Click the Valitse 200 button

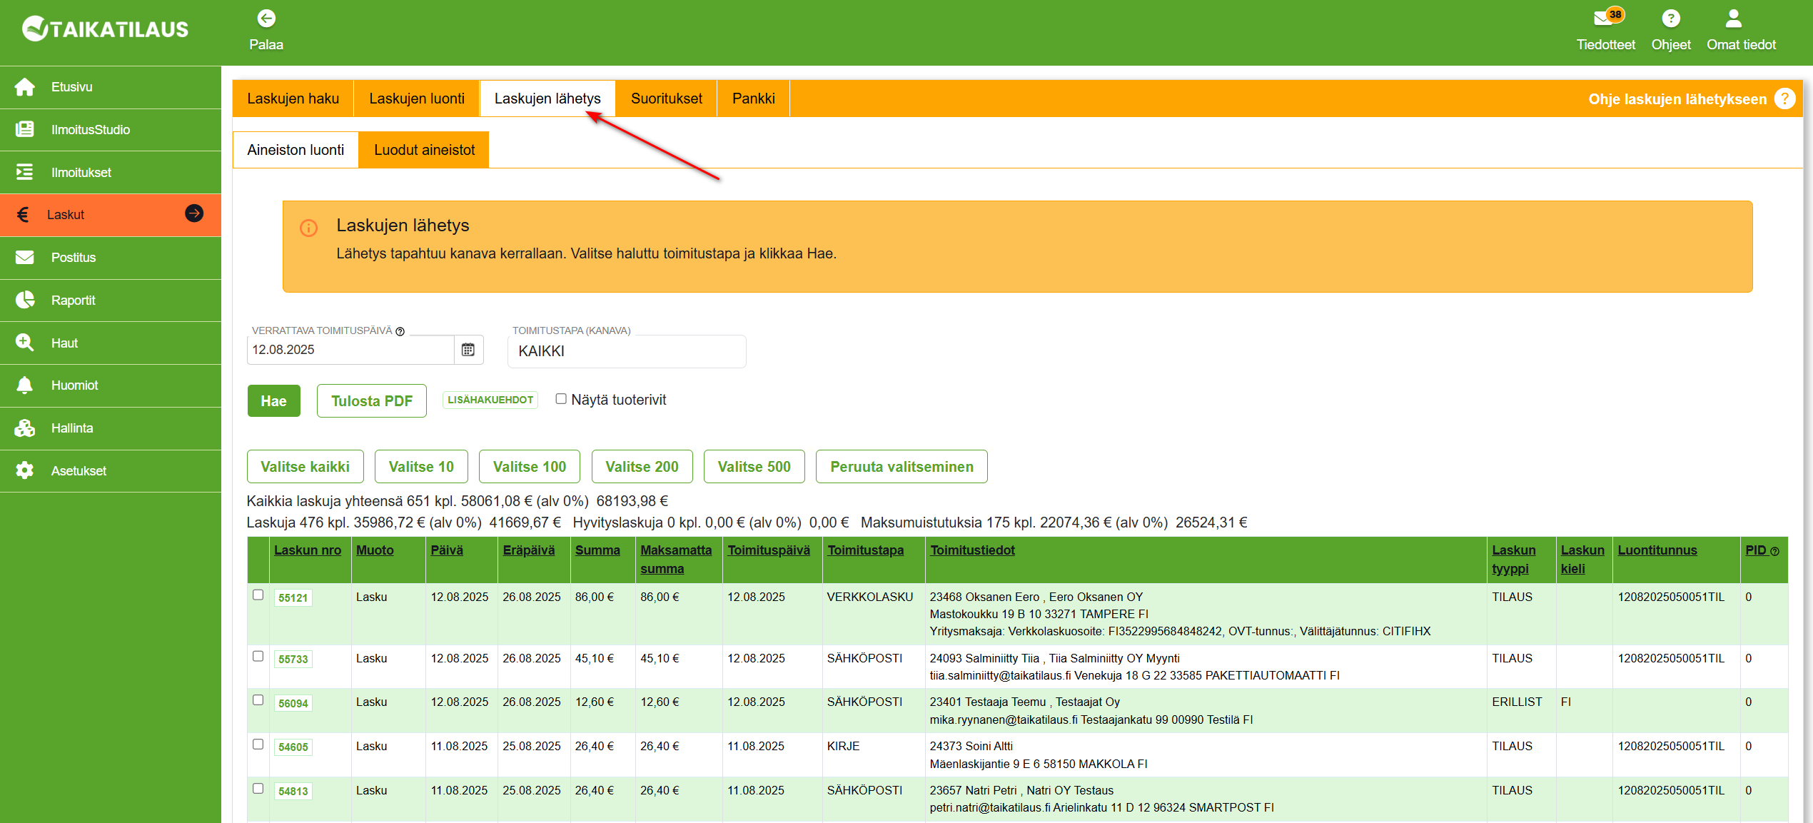(642, 467)
